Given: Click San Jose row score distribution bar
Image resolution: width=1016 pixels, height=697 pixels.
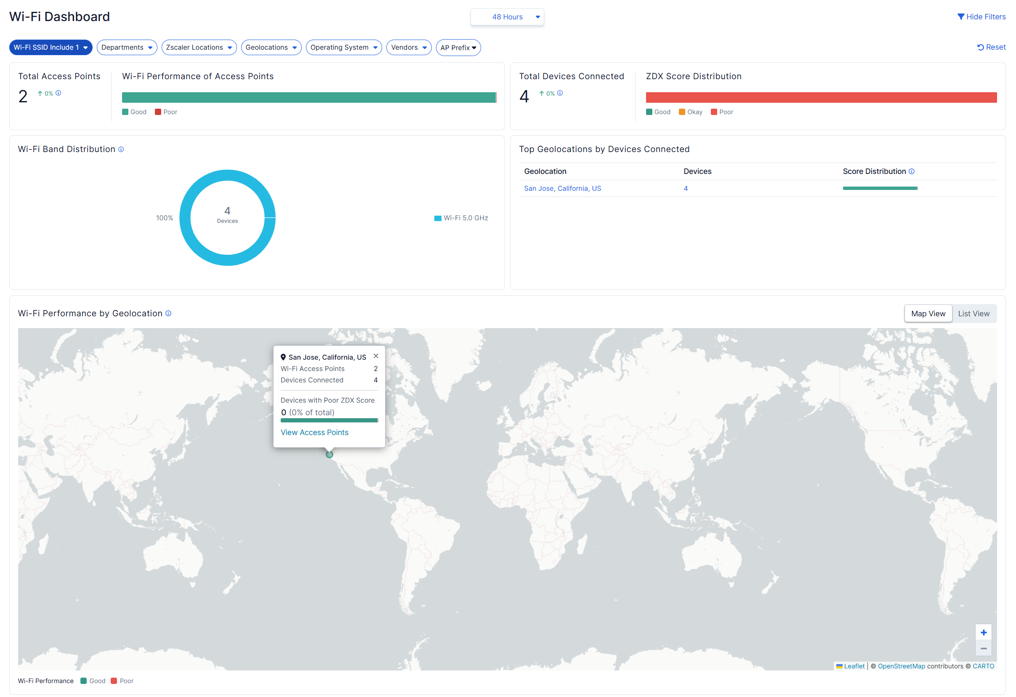Looking at the screenshot, I should [880, 189].
